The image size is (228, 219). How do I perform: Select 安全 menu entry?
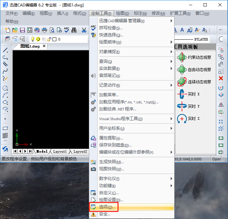132,214
